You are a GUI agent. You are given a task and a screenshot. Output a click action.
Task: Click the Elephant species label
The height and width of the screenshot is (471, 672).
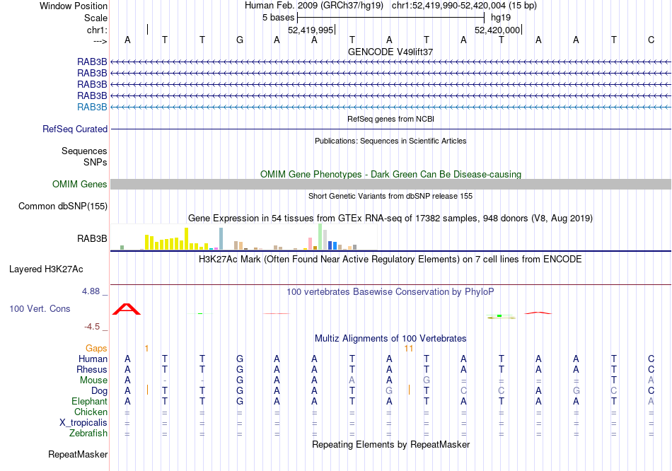coord(89,402)
